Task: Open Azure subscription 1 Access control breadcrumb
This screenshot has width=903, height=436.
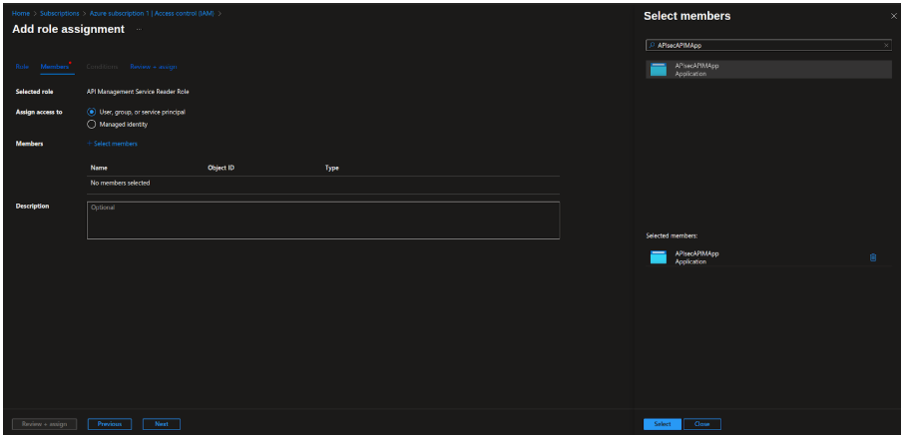Action: 152,13
